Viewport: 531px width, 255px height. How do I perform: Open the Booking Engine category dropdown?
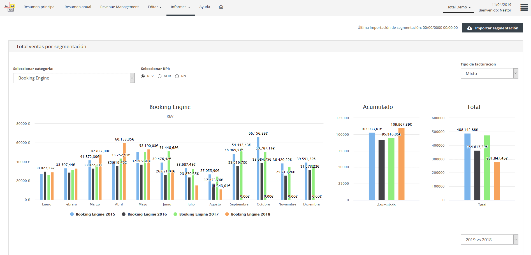click(74, 78)
